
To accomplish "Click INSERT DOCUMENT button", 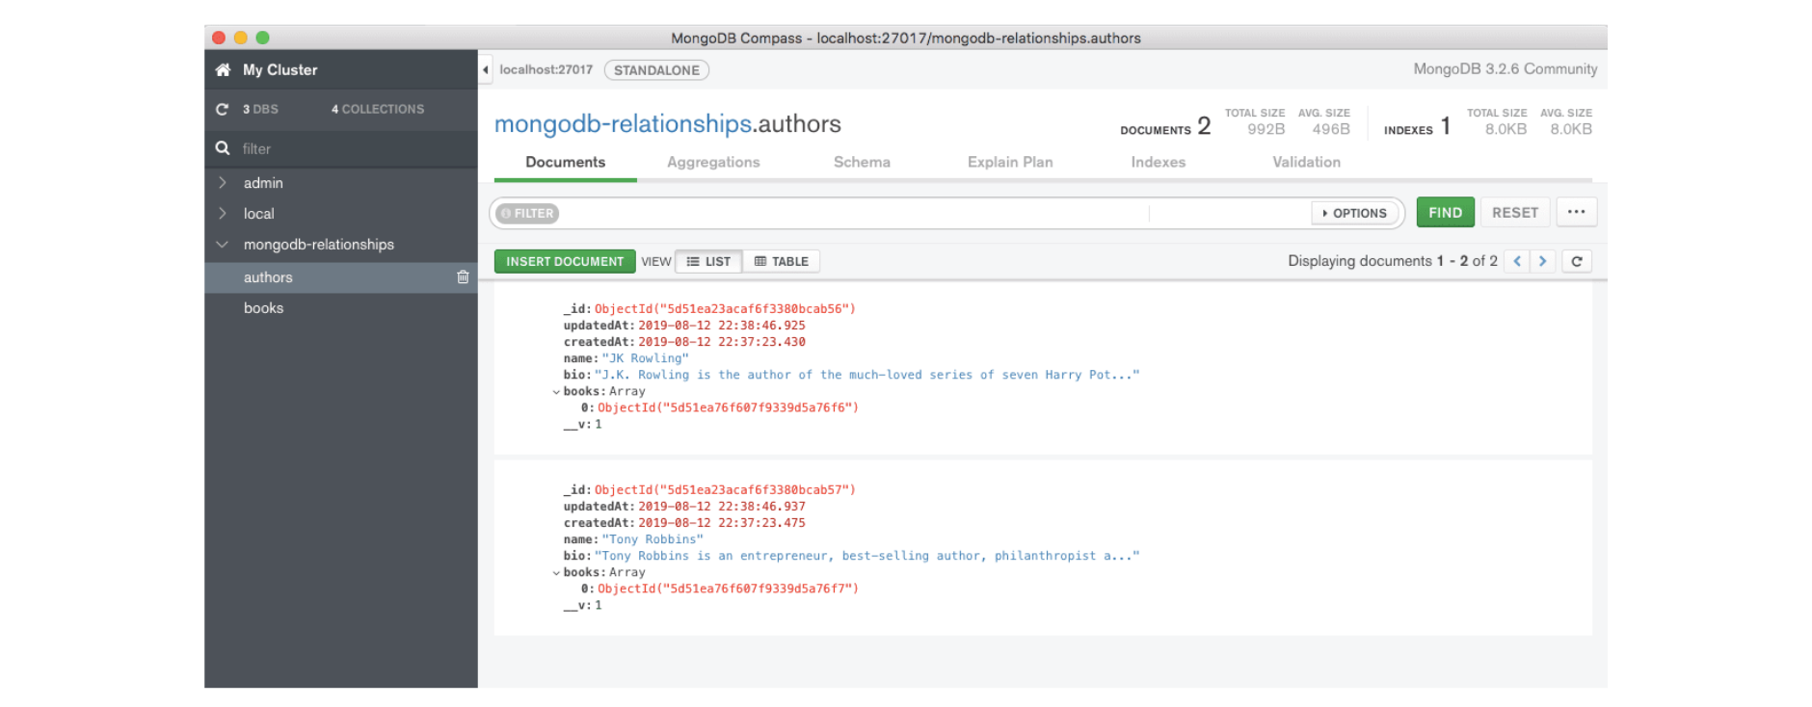I will (565, 261).
